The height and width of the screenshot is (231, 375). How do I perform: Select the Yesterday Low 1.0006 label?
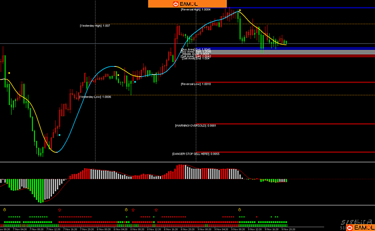(95, 97)
